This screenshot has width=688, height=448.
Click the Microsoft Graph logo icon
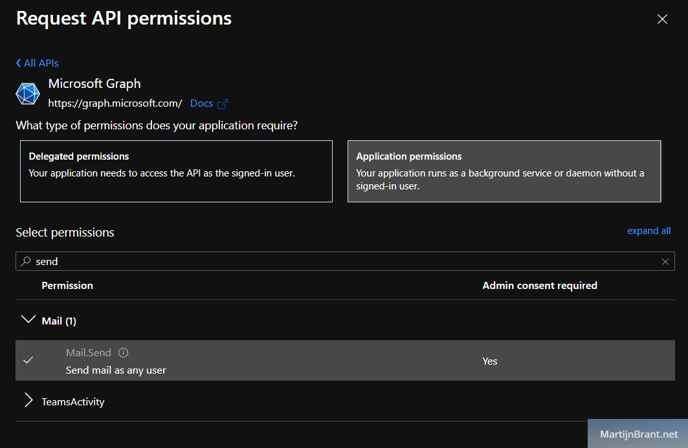28,93
